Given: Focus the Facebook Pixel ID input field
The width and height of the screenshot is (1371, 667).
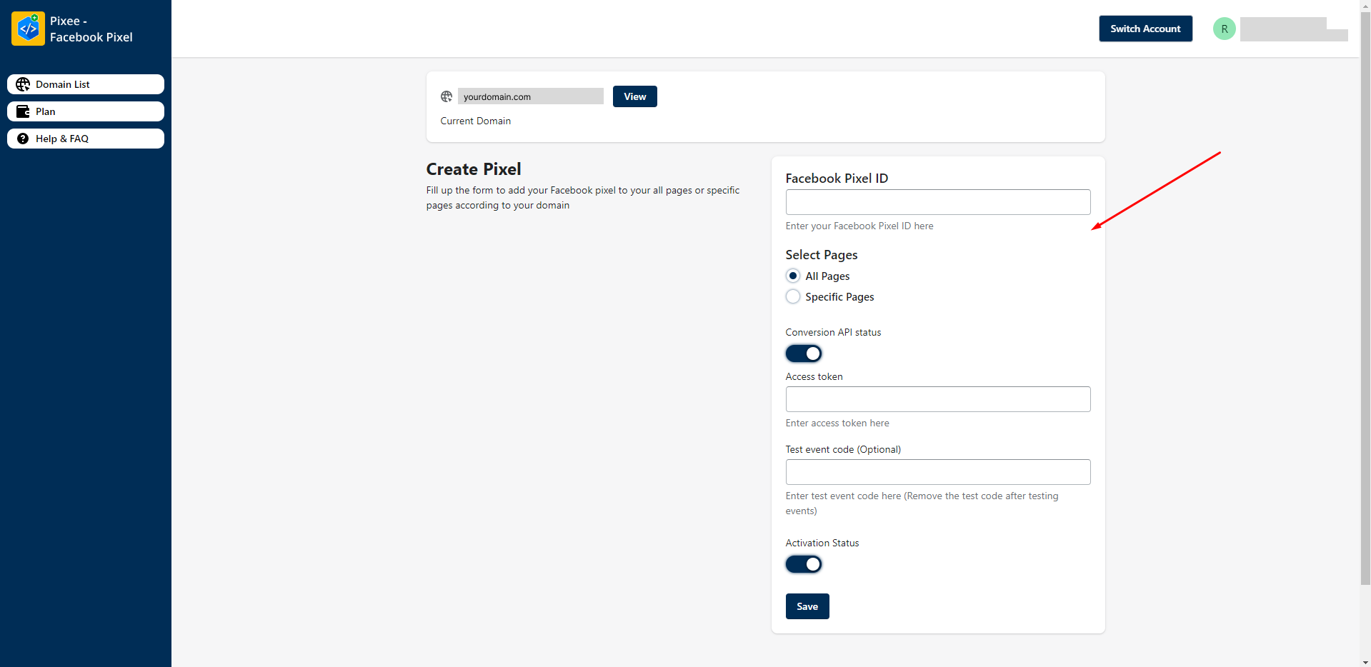Looking at the screenshot, I should (938, 202).
